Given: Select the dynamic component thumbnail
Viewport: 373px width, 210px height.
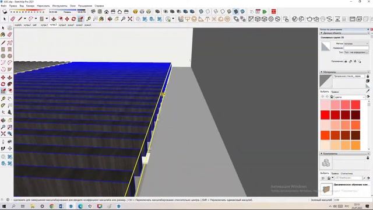Looking at the screenshot, I should pyautogui.click(x=326, y=189).
